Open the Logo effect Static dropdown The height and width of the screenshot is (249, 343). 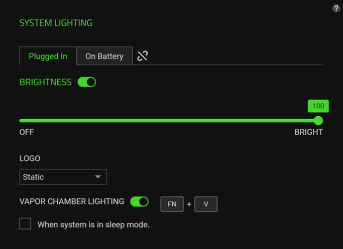63,177
